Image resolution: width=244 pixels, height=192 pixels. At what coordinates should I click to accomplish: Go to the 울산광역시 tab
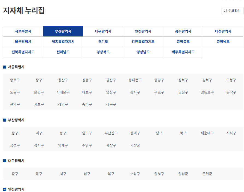pyautogui.click(x=23, y=42)
